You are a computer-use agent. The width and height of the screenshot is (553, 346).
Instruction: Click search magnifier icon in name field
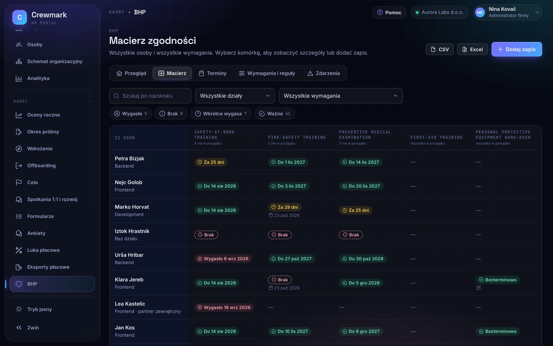pyautogui.click(x=116, y=96)
